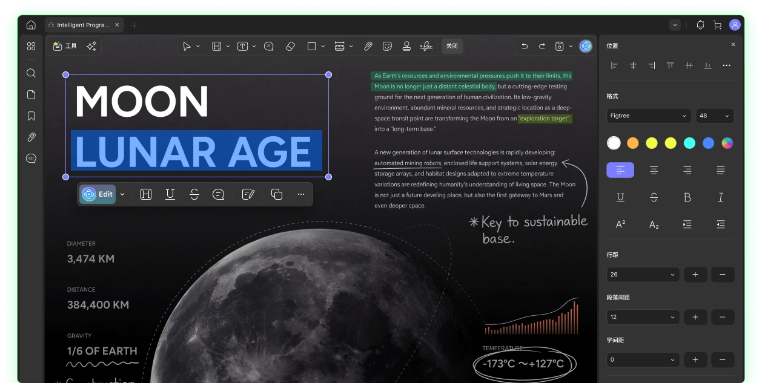Click the Edit button on floating toolbar
This screenshot has height=383, width=762.
point(98,194)
